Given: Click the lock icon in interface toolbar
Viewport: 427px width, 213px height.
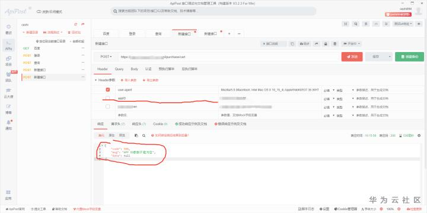Looking at the screenshot, I should point(326,44).
